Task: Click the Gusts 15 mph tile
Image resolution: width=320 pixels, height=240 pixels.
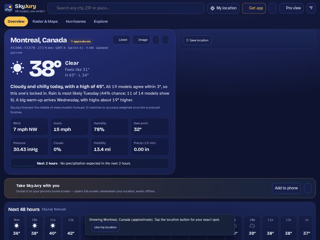Action: [70, 127]
